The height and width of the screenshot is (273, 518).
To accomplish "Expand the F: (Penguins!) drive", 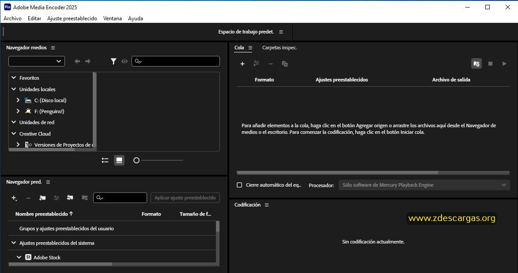I will [x=18, y=111].
